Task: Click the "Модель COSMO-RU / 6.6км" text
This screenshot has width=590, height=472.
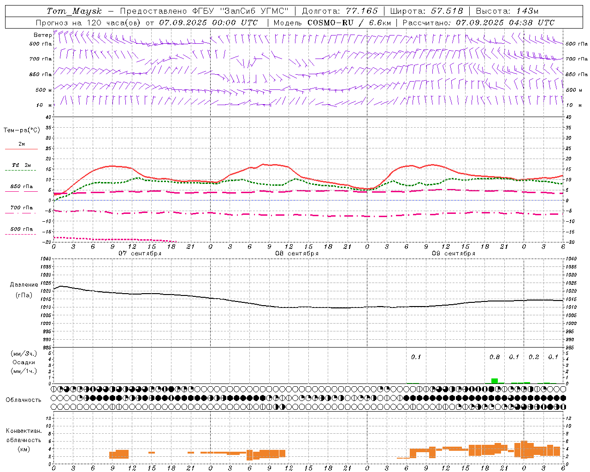Action: [332, 23]
